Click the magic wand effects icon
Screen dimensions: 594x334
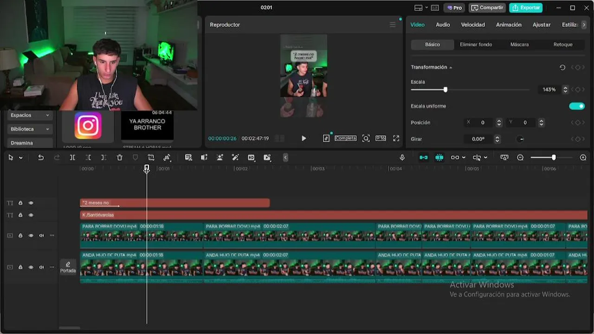point(235,158)
